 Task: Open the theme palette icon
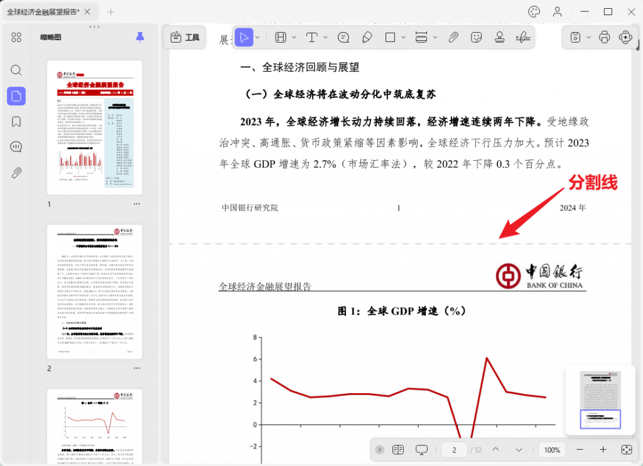tap(534, 12)
